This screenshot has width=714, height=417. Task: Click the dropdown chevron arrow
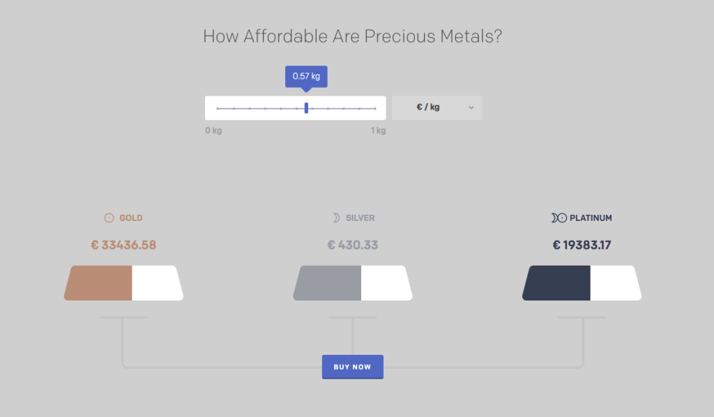click(471, 108)
